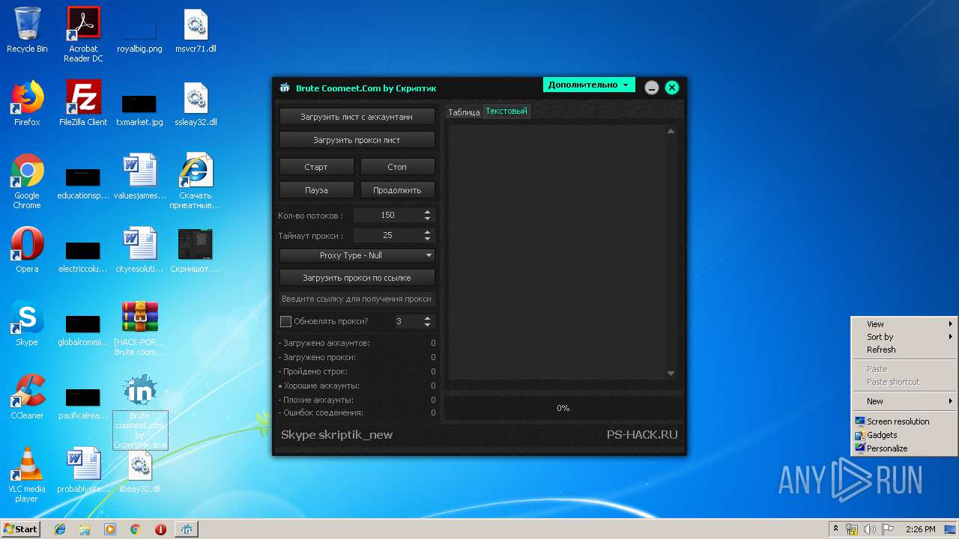
Task: Increase the Обновлять прокси interval value
Action: [427, 318]
